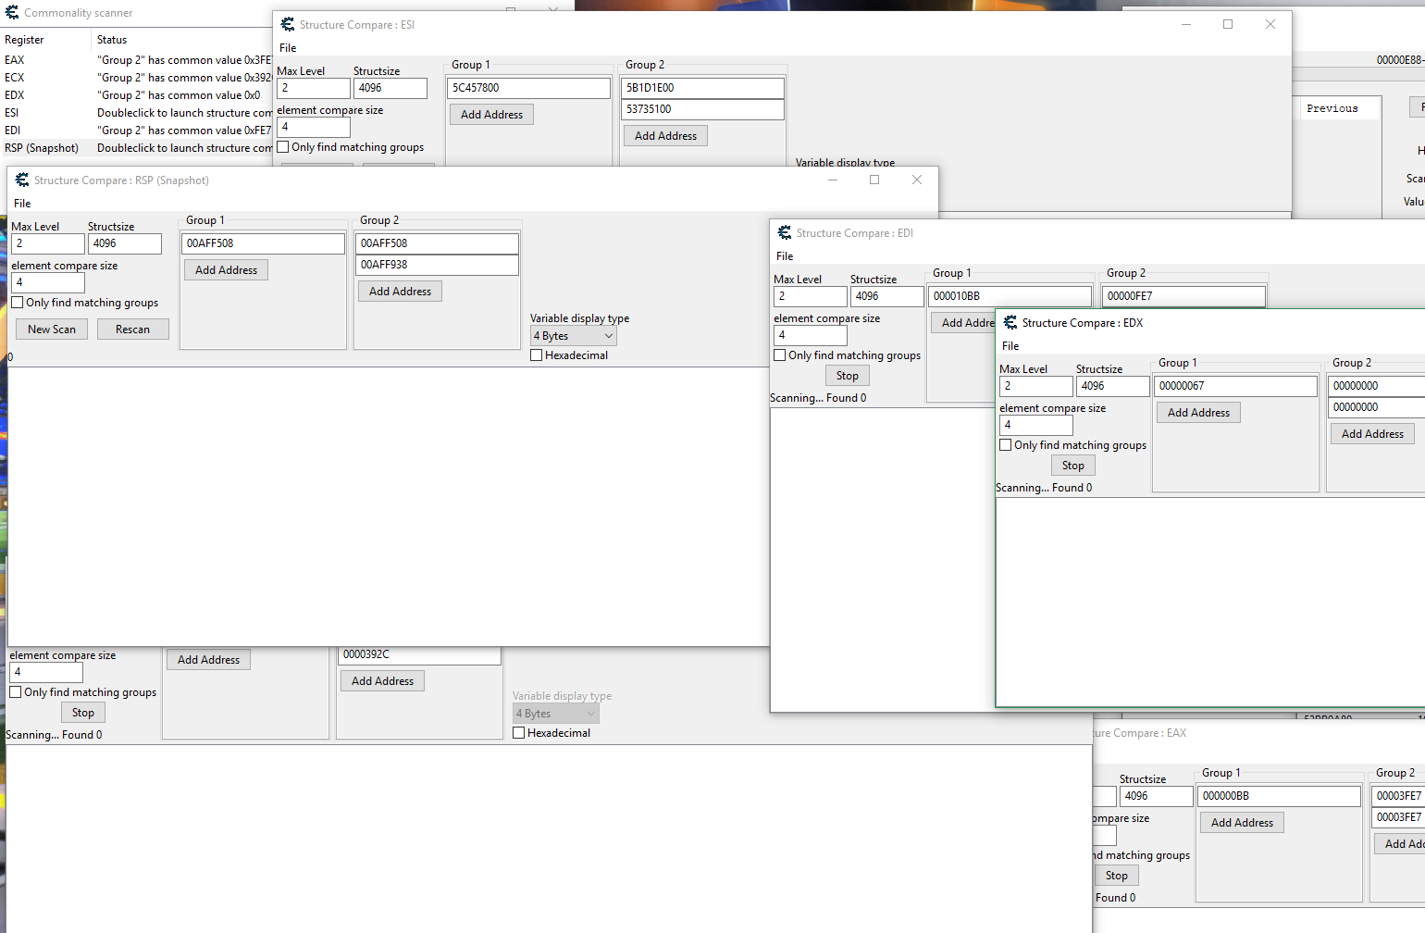Click the Structure Compare RSP (Snapshot) window icon
Viewport: 1425px width, 933px height.
click(22, 180)
